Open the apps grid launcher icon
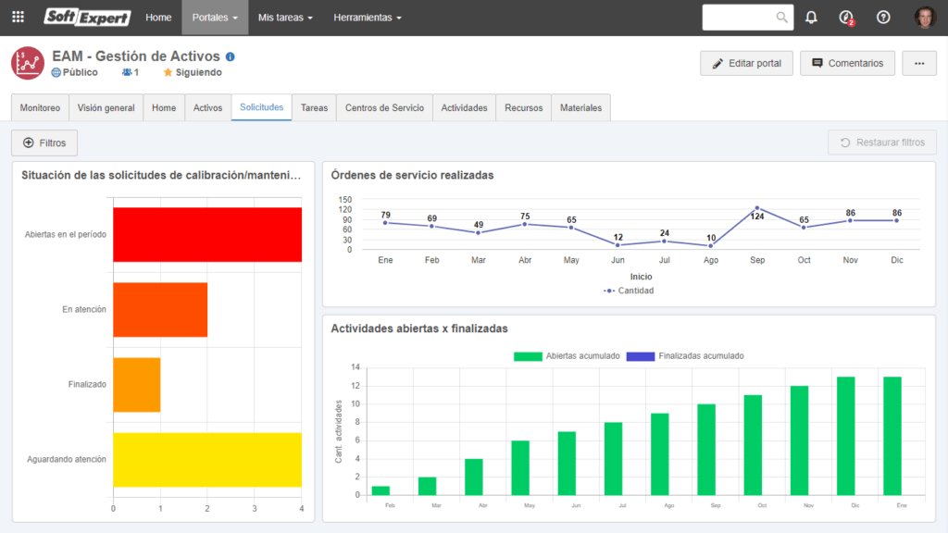 click(19, 18)
